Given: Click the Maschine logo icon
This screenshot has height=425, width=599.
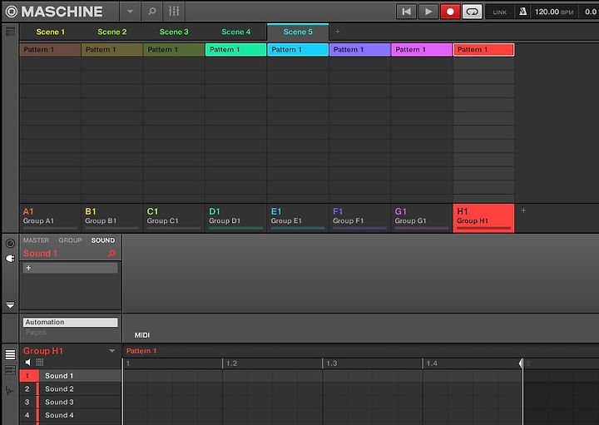Looking at the screenshot, I should 12,12.
